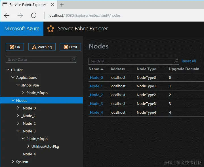This screenshot has width=204, height=167.
Task: Expand the UtilitiesActorPkg tree chevron
Action: click(28, 146)
